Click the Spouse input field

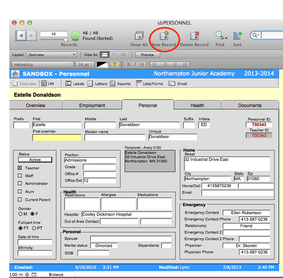pos(130,239)
